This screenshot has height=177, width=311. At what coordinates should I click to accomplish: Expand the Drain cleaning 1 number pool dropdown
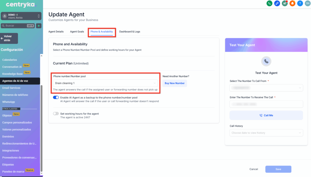[x=105, y=83]
